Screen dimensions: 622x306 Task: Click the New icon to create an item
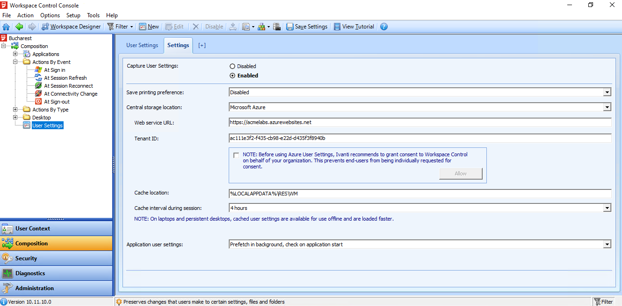[149, 27]
